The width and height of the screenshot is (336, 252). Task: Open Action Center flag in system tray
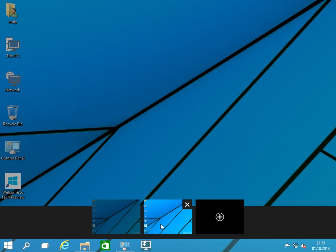coord(287,246)
